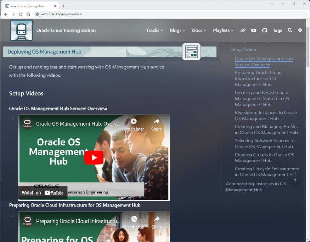Click the page layout icon on banner

[x=191, y=51]
